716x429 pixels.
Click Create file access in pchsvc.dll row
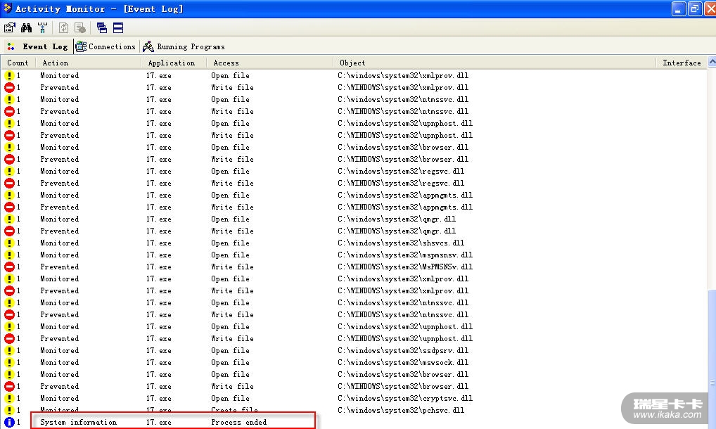pyautogui.click(x=234, y=410)
